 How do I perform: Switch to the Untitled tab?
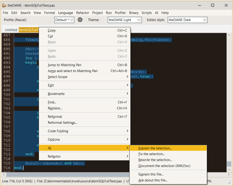pos(11,30)
